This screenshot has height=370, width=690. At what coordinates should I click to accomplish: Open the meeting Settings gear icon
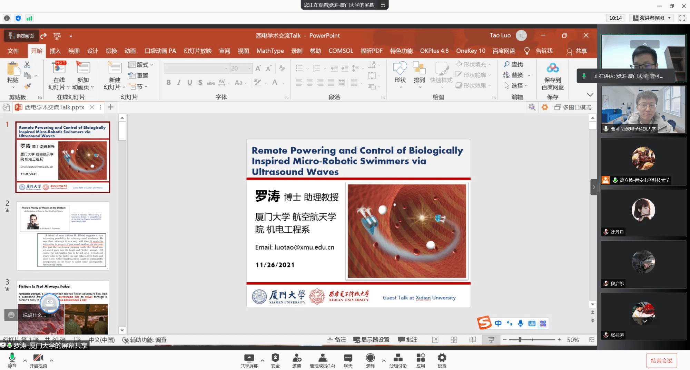coord(442,358)
